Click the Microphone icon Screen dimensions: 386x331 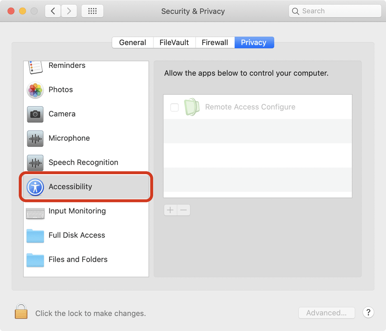35,139
